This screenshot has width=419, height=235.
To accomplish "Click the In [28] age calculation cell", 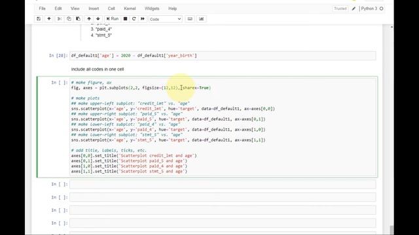I will click(x=223, y=55).
